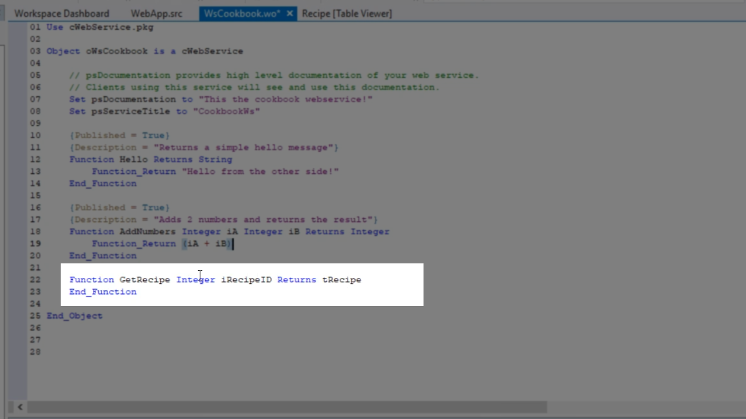Click the AddNumbers function name
Image resolution: width=746 pixels, height=419 pixels.
coord(147,232)
